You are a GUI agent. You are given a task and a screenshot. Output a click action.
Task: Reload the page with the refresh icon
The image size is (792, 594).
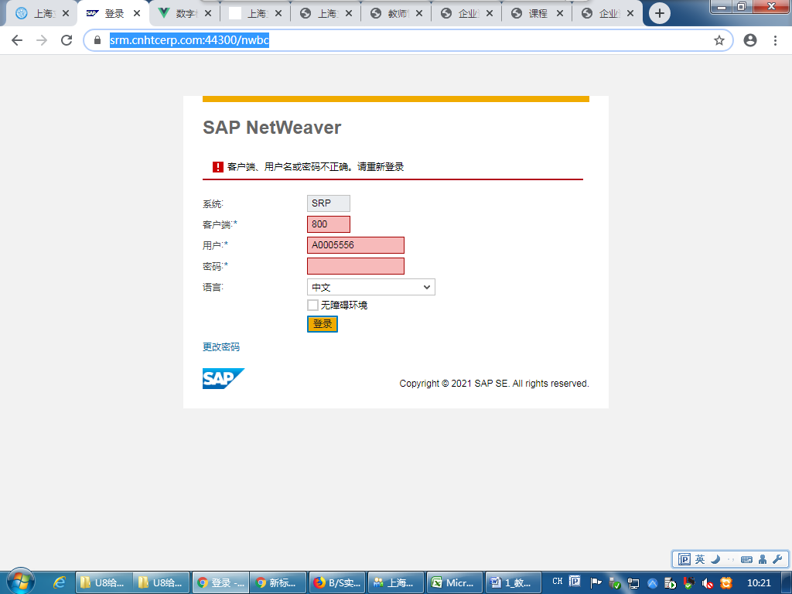[x=67, y=40]
